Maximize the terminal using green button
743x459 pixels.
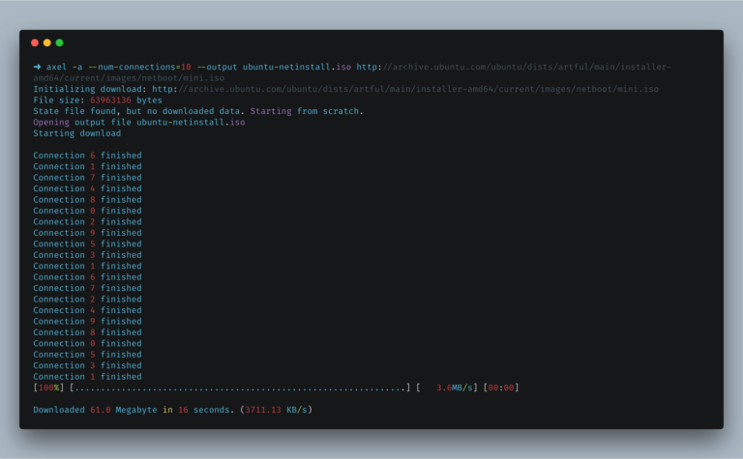(x=59, y=43)
